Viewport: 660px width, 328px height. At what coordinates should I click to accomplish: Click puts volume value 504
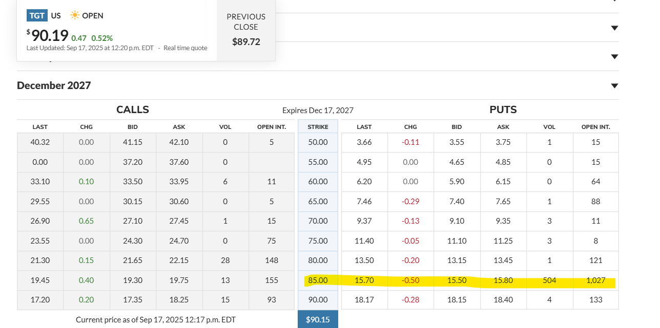point(549,280)
